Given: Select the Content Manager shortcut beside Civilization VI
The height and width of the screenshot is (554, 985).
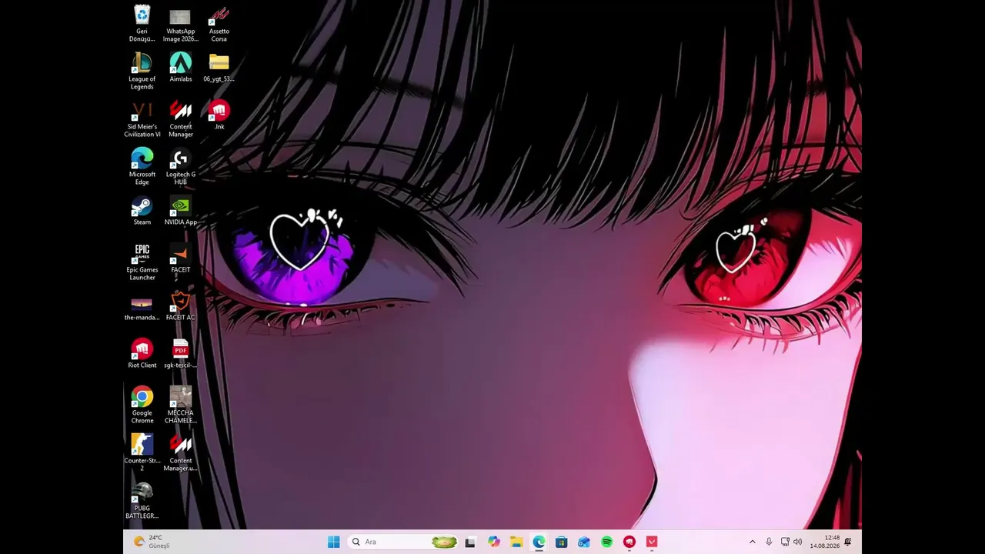Looking at the screenshot, I should (x=181, y=119).
